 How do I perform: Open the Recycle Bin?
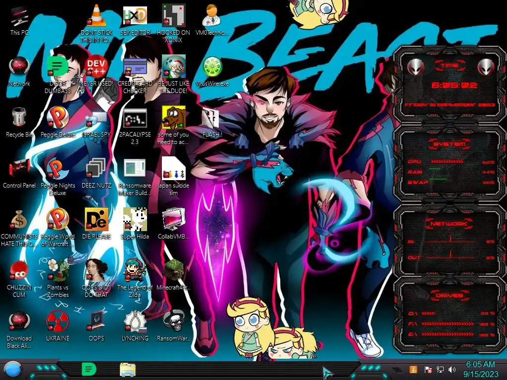pyautogui.click(x=19, y=123)
